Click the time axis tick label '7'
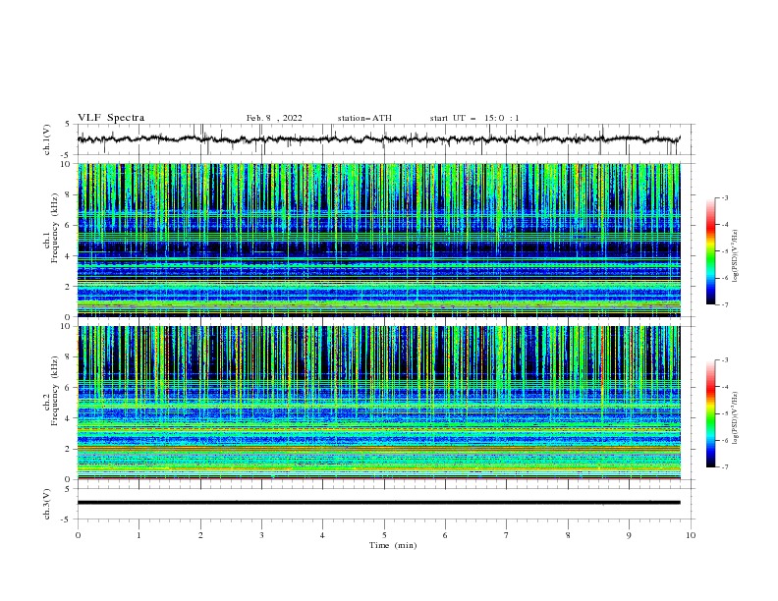 tap(507, 535)
